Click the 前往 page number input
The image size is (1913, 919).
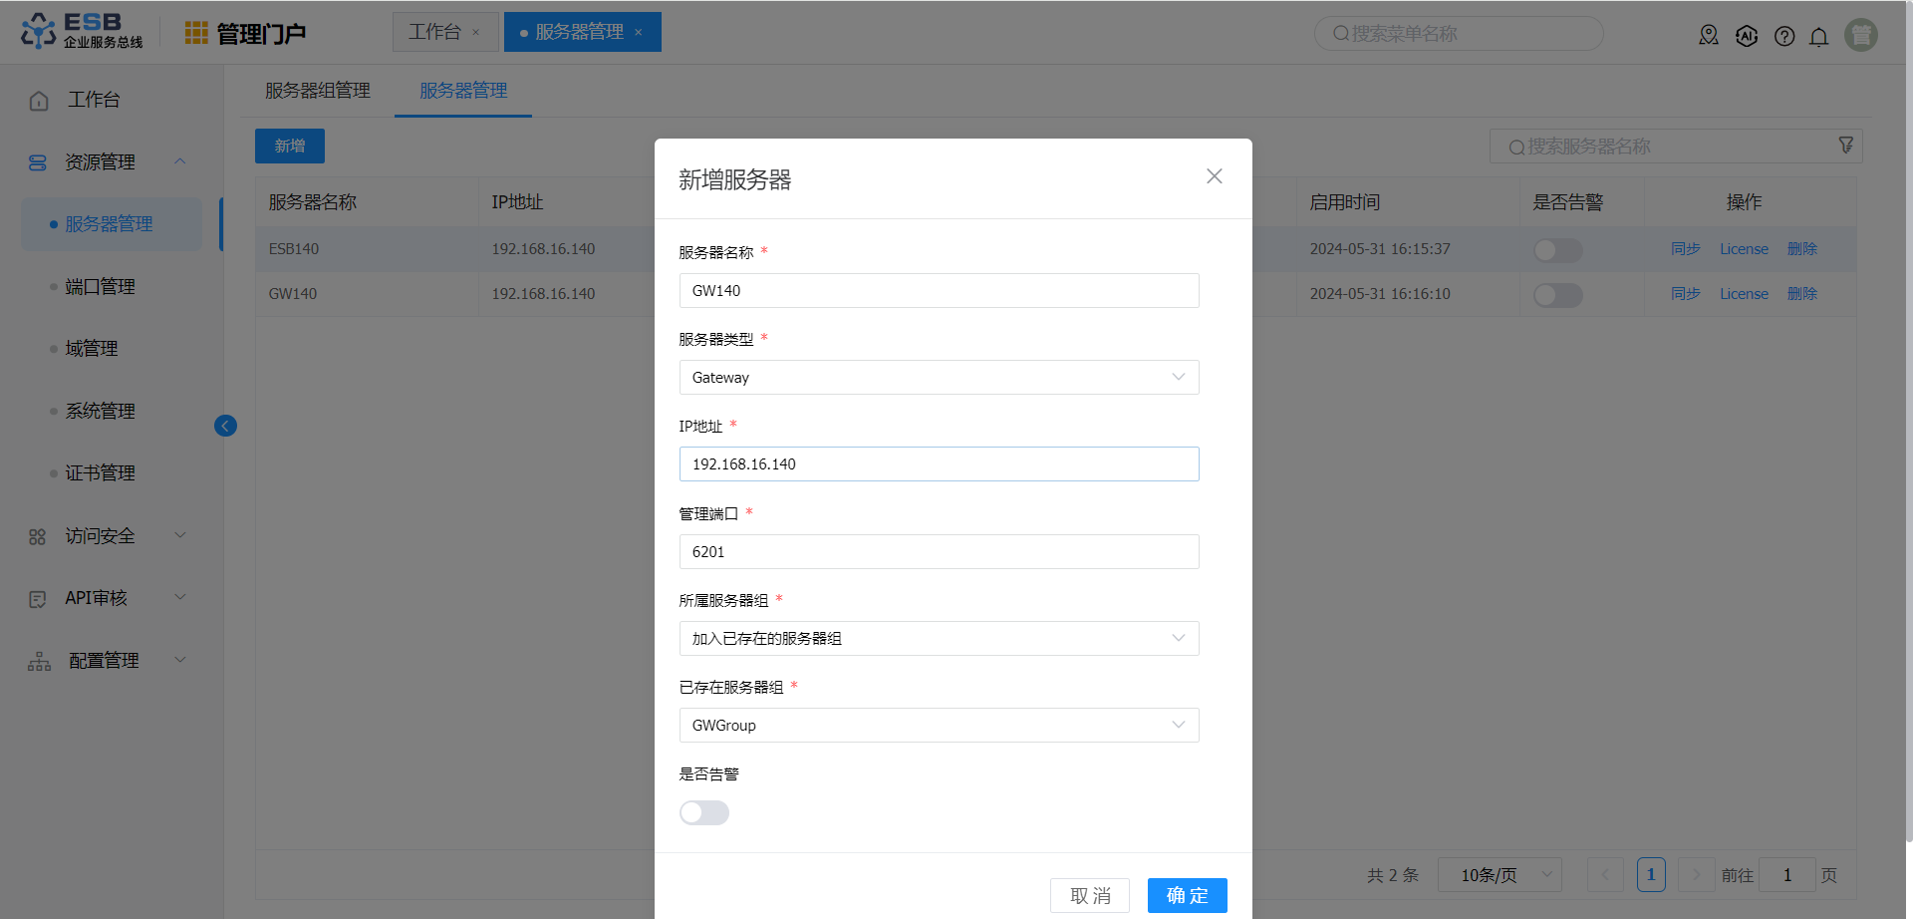coord(1787,875)
